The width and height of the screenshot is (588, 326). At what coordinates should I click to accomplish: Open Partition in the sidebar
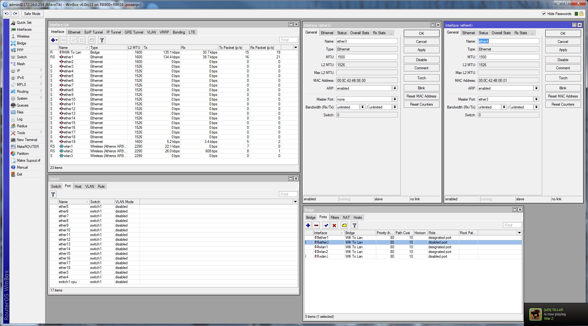pos(23,154)
